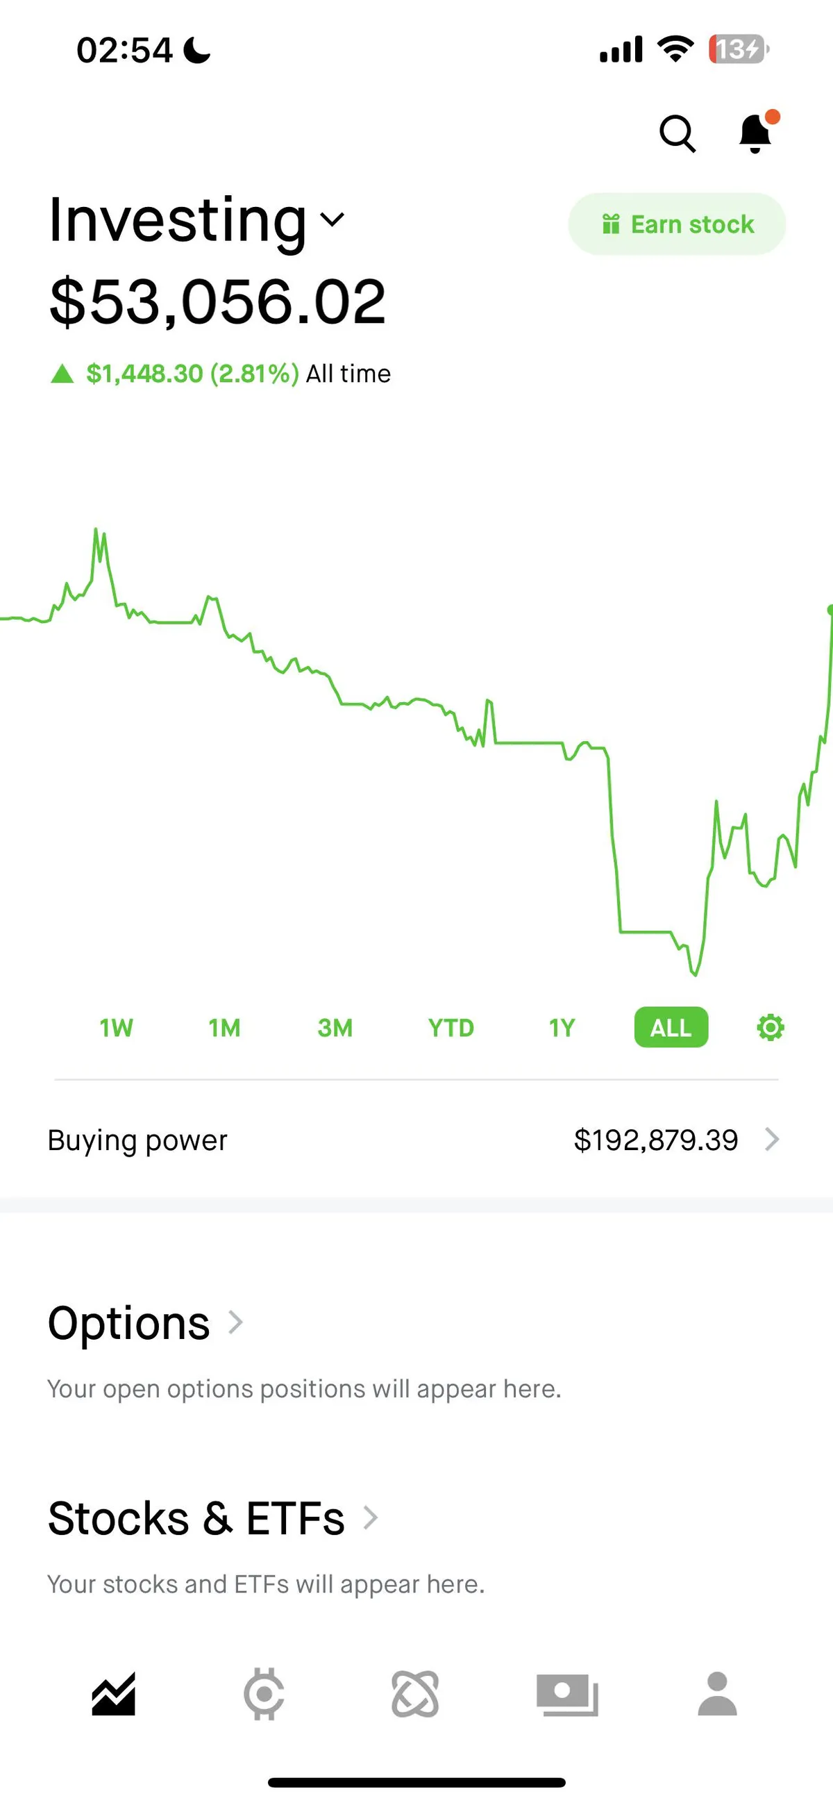This screenshot has width=833, height=1803.
Task: Tap the Earn stock button
Action: tap(676, 224)
